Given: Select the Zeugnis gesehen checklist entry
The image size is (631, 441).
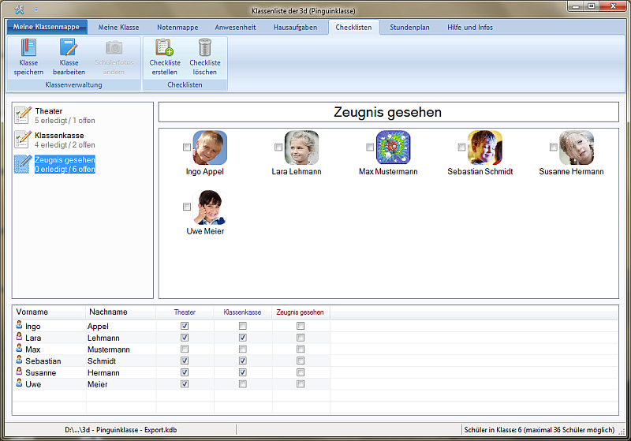Looking at the screenshot, I should coord(65,164).
